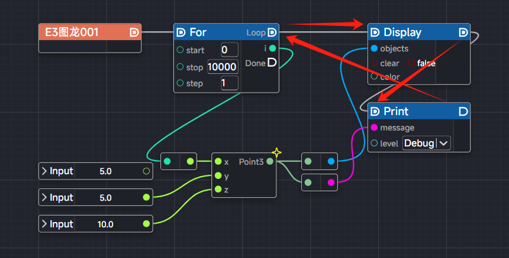Viewport: 509px width, 258px height.
Task: Toggle the color pin on Display node
Action: [x=374, y=77]
